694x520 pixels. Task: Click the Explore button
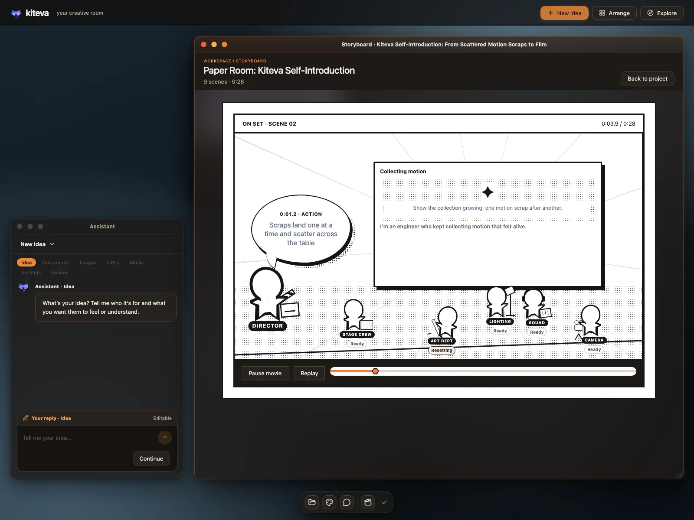pyautogui.click(x=662, y=13)
